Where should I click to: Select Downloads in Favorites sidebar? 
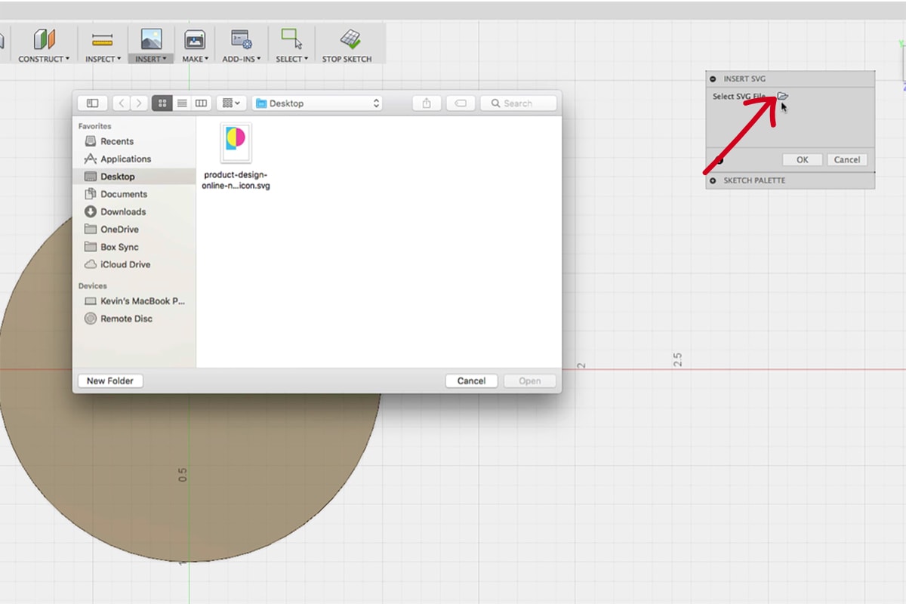134,211
